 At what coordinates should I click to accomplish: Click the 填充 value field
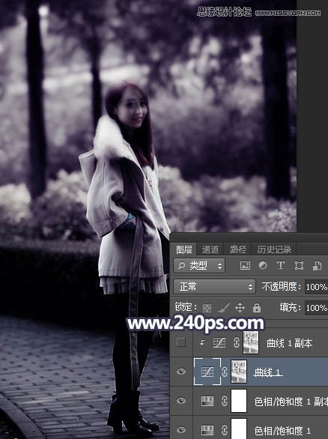point(316,308)
